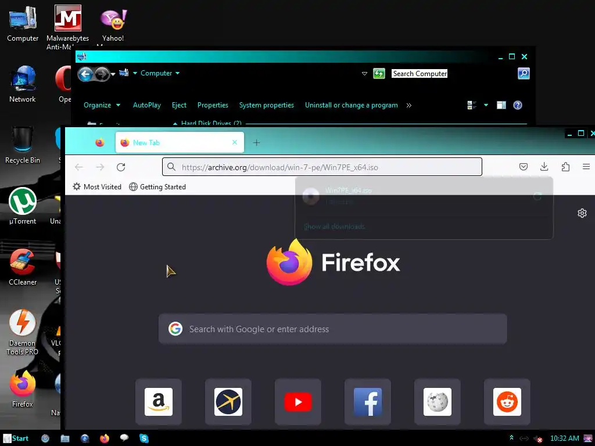Open the Computer desktop icon
Image resolution: width=595 pixels, height=446 pixels.
[x=23, y=23]
